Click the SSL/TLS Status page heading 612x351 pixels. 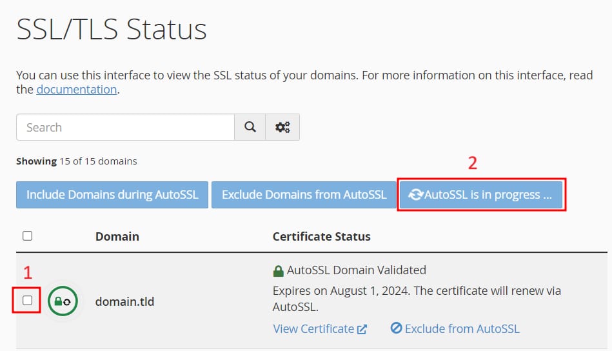click(x=112, y=29)
